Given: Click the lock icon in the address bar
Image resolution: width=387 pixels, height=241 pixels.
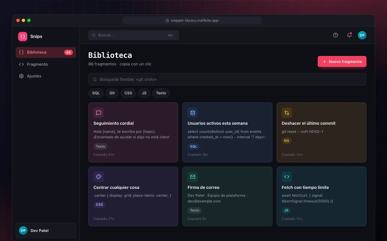Looking at the screenshot, I should 167,20.
